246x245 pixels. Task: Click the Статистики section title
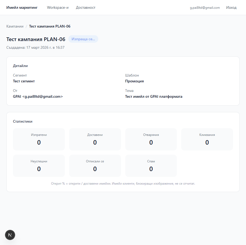[x=23, y=121]
